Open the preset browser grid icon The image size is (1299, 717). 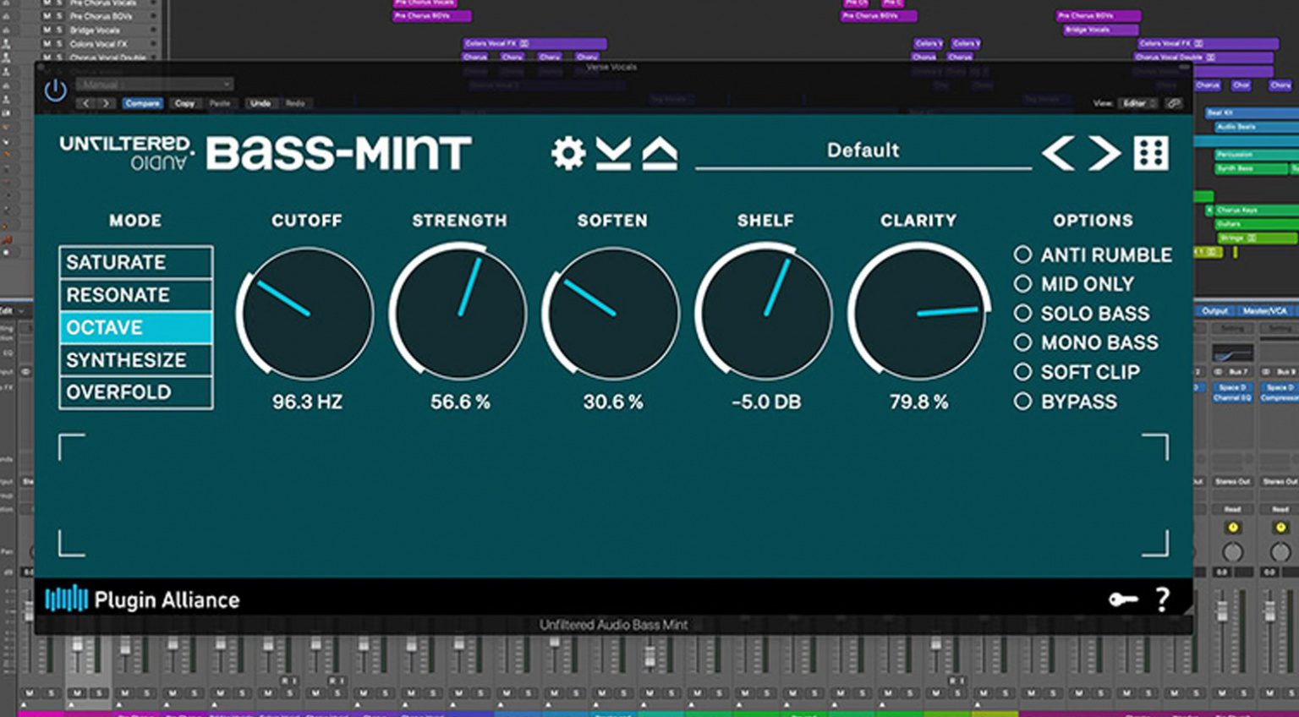point(1151,153)
